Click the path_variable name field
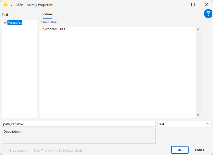The height and width of the screenshot is (155, 213). pos(78,124)
